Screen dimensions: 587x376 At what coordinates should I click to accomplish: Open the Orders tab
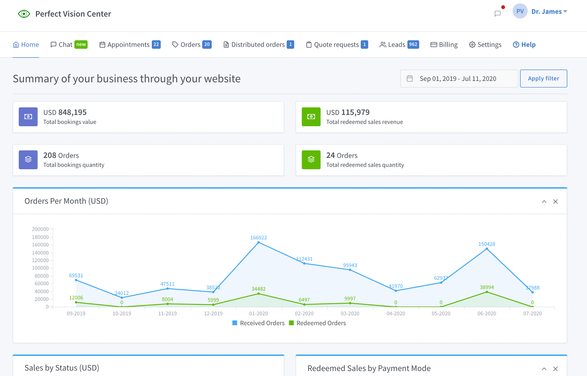[x=192, y=45]
